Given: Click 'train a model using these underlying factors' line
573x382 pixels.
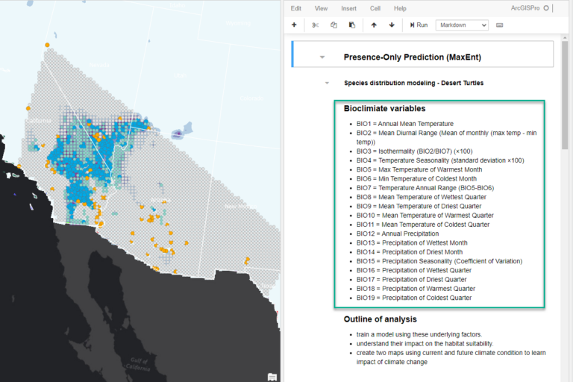Looking at the screenshot, I should coord(419,334).
